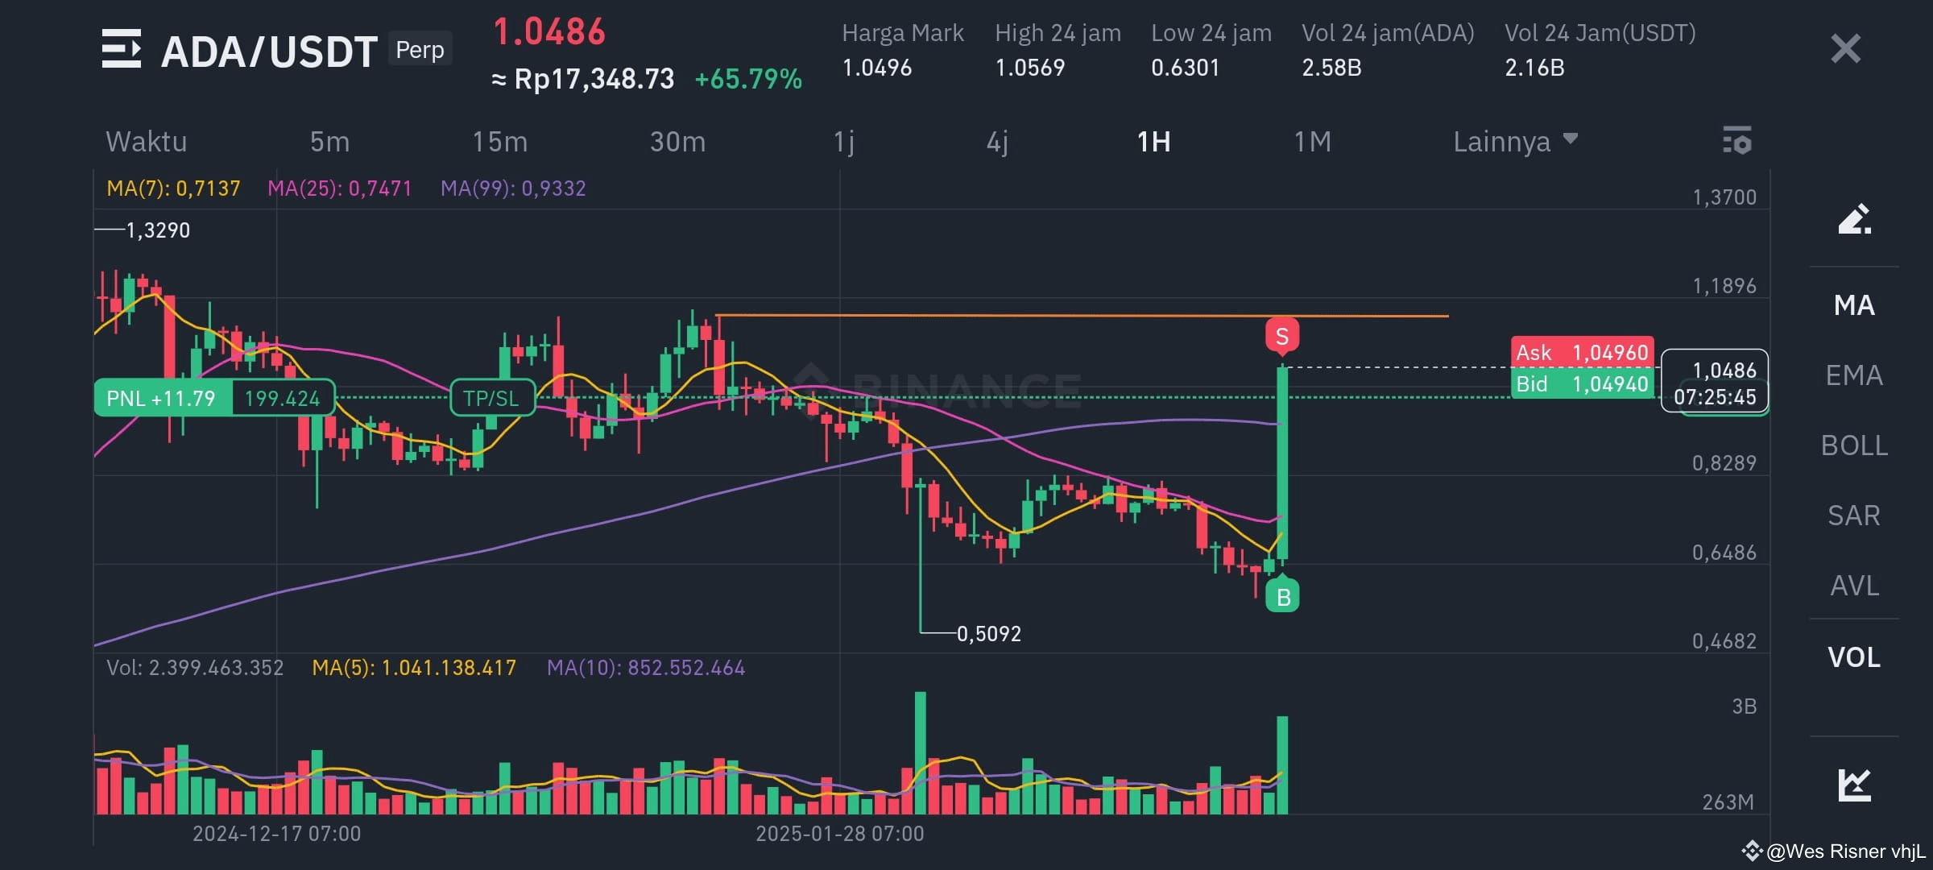Switch chart to 15m timeframe
This screenshot has height=870, width=1933.
coord(499,141)
